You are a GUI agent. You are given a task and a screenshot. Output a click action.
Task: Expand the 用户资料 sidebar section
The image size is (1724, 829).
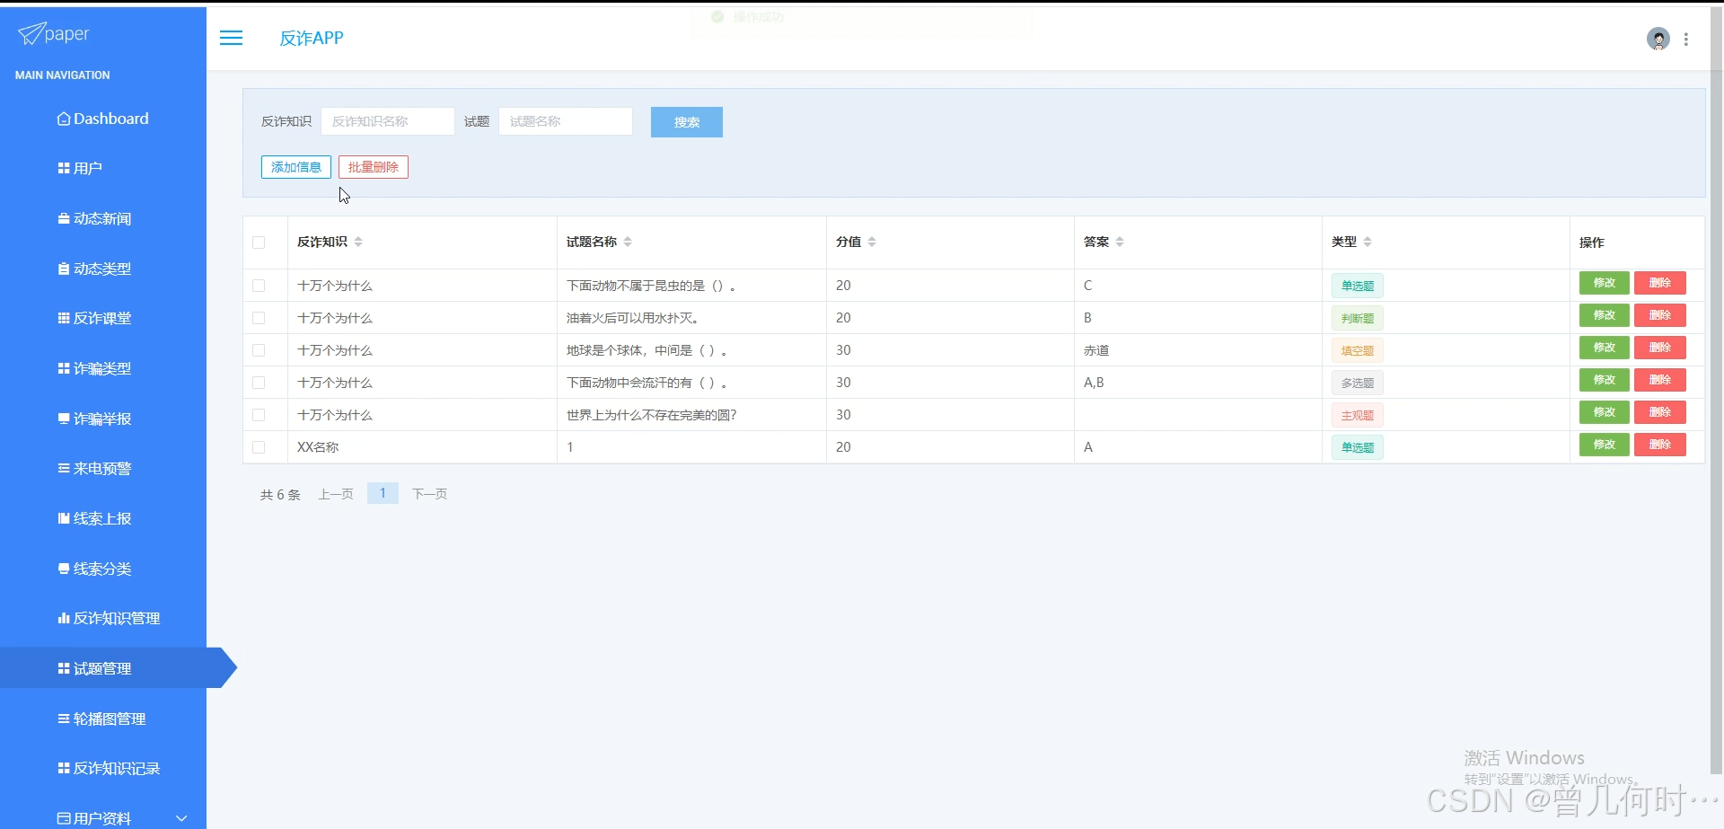coord(181,818)
